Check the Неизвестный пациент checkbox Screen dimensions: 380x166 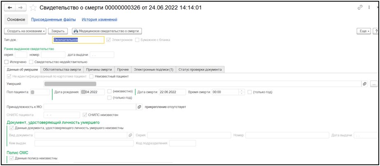pos(91,76)
